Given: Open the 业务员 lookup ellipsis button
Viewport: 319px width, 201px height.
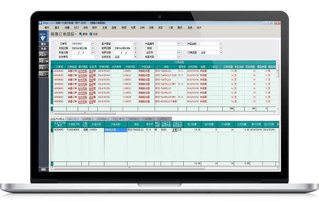Looking at the screenshot, I should point(179,53).
